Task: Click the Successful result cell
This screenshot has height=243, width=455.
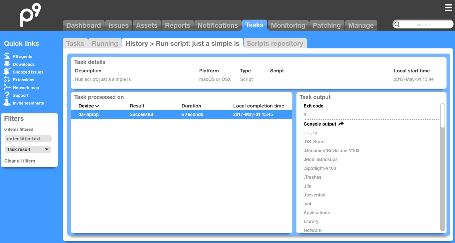Action: (141, 114)
